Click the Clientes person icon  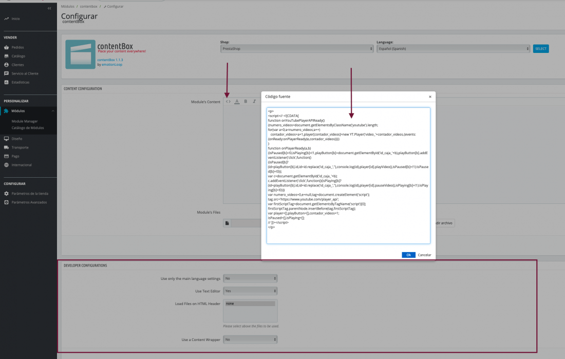[6, 65]
